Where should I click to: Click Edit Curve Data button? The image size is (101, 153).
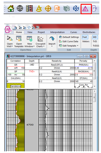[x=69, y=42]
